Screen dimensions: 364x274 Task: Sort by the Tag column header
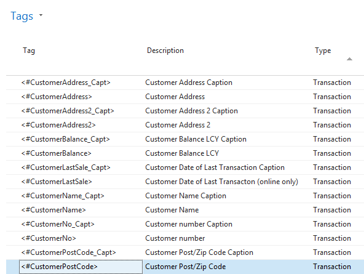click(x=29, y=50)
